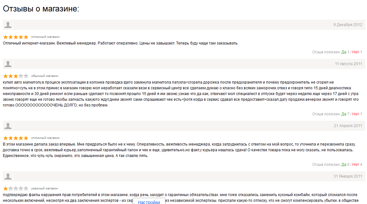
Task: Vote Нет 4 on 21 Апреля review
Action: 357,165
